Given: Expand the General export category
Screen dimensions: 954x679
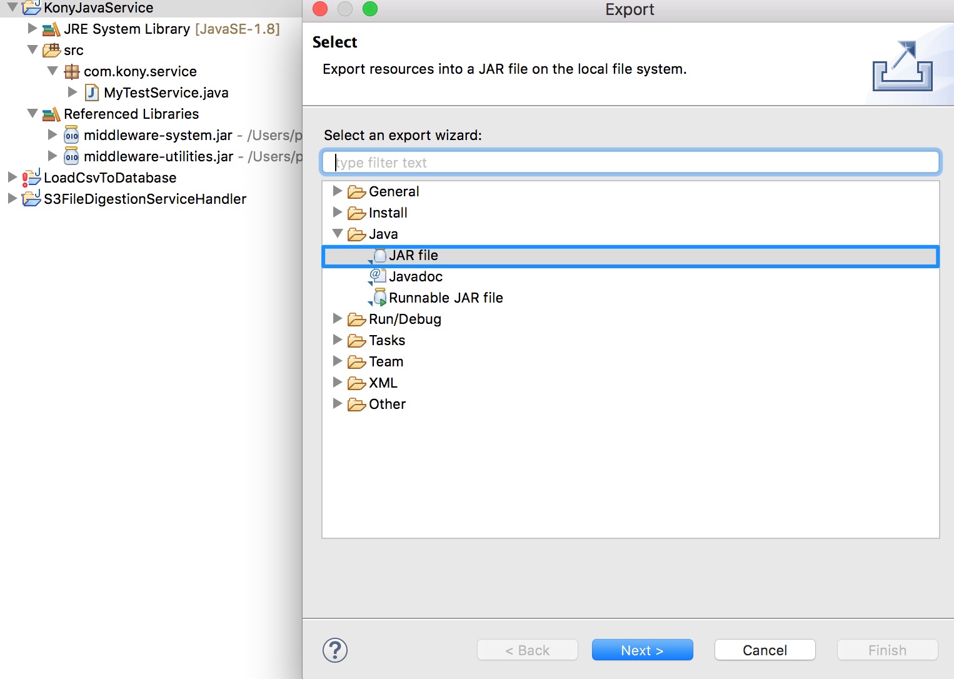Looking at the screenshot, I should pyautogui.click(x=338, y=191).
